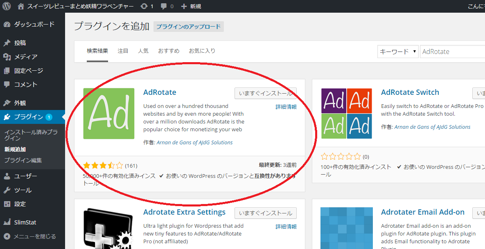Click the green AdRotate plugin thumbnail
The width and height of the screenshot is (485, 249).
[x=109, y=113]
